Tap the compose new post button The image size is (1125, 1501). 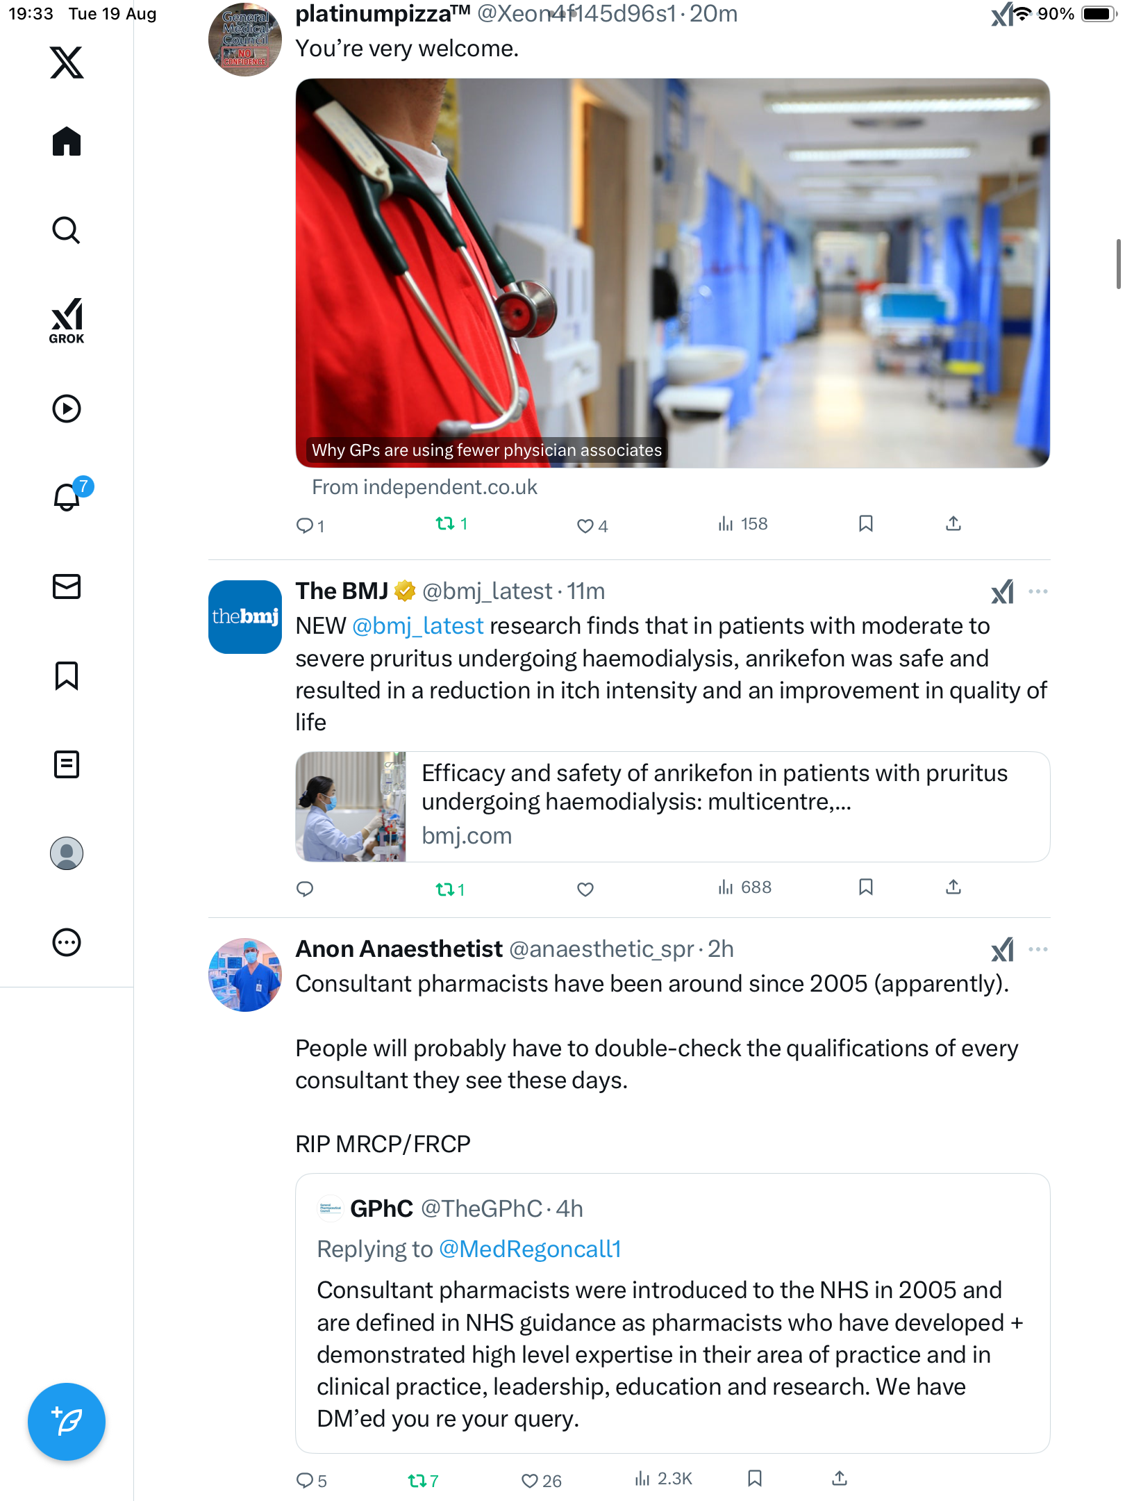(67, 1422)
